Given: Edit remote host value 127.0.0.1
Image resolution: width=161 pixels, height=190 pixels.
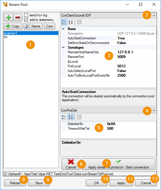Looking at the screenshot, I should [x=136, y=52].
